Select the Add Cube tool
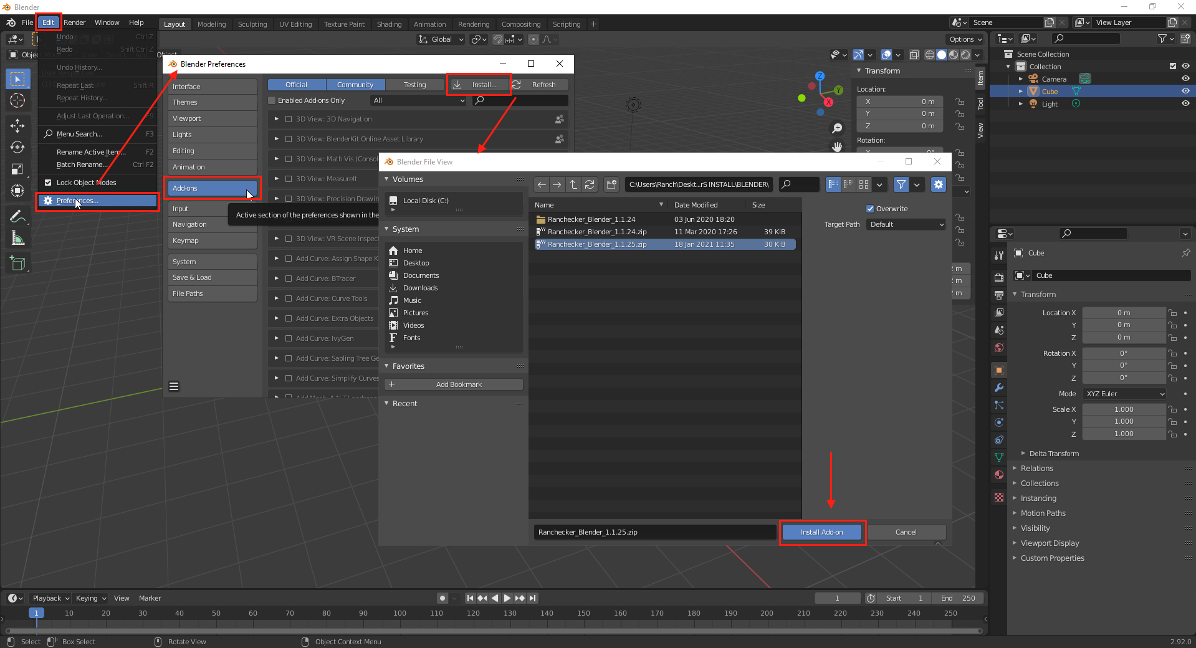 tap(17, 263)
